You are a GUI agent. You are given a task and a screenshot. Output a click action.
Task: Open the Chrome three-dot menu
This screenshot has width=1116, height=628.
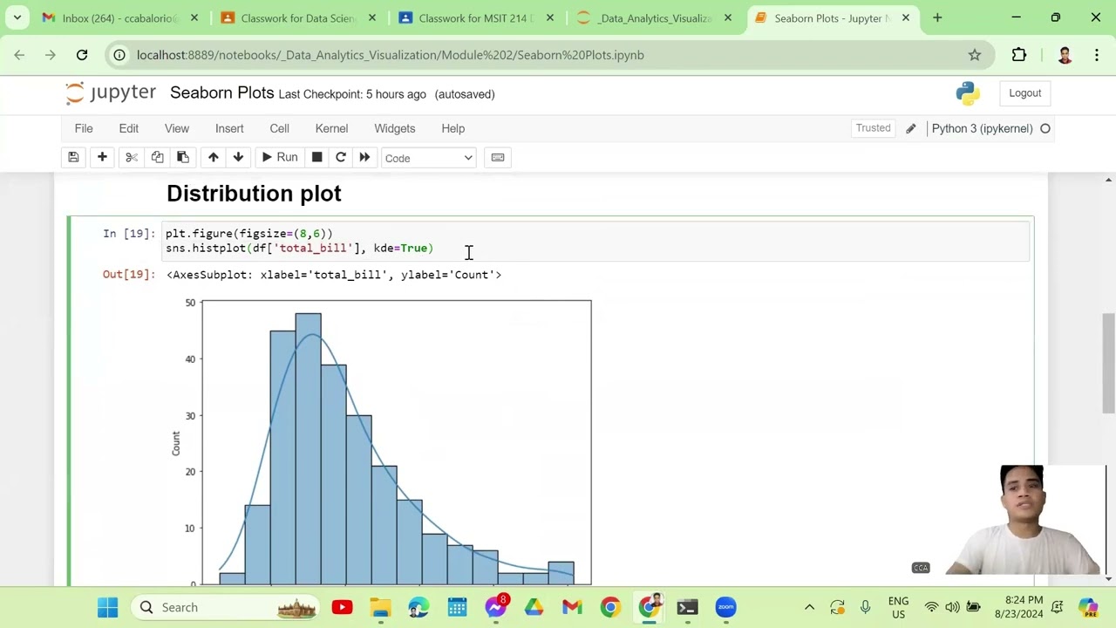pyautogui.click(x=1097, y=55)
